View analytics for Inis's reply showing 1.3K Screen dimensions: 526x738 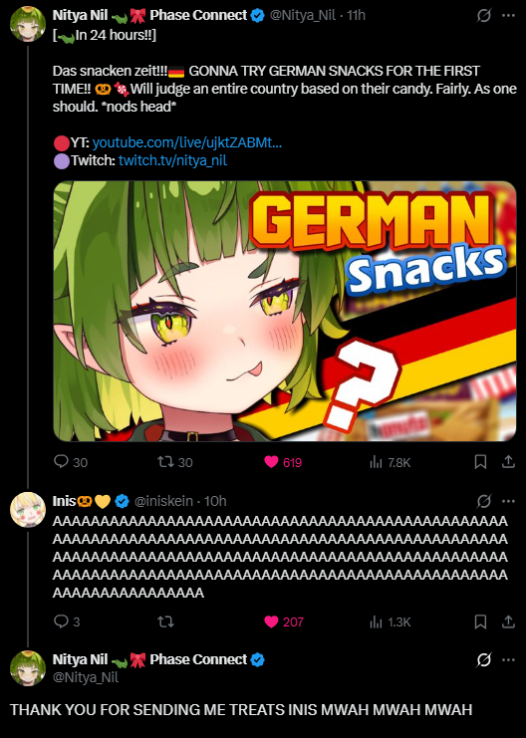391,621
